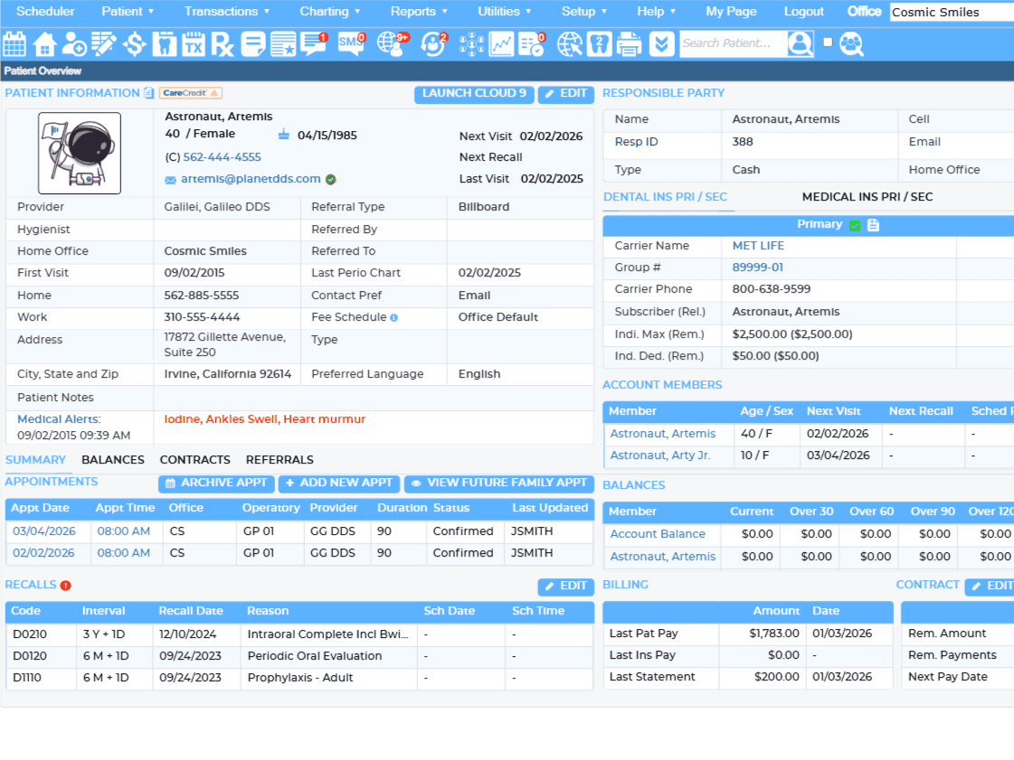The image size is (1014, 760).
Task: Expand the Charting dropdown menu
Action: click(x=329, y=12)
